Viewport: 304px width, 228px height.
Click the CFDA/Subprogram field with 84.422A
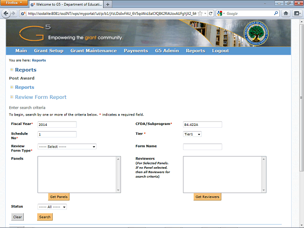tap(202, 124)
